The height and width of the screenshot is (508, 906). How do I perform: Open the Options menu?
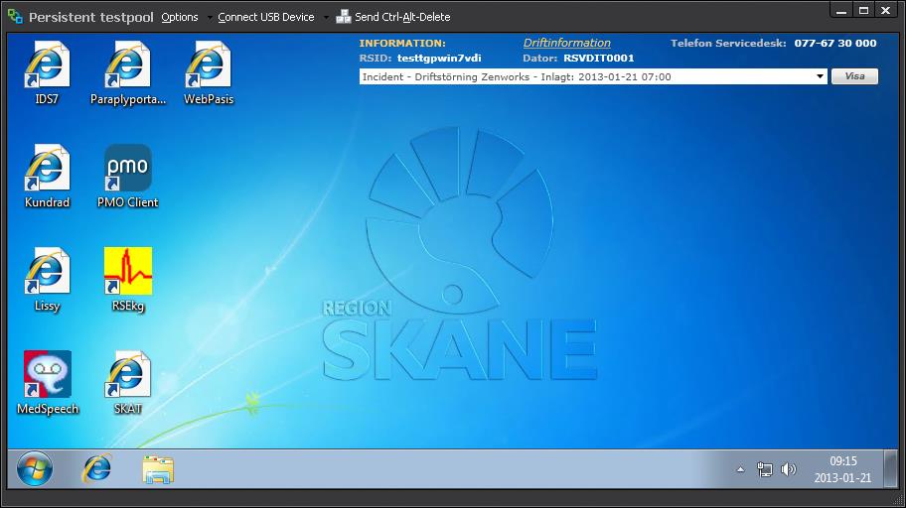[180, 17]
